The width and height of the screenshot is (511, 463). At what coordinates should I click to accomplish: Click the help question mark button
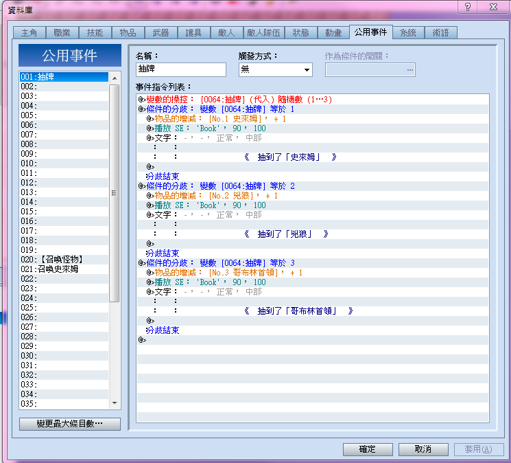(x=468, y=7)
